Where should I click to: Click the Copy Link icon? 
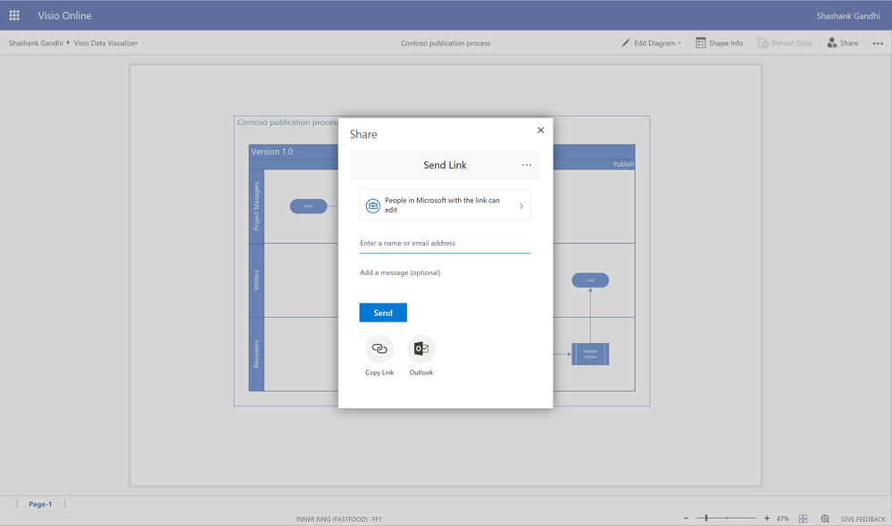coord(379,348)
